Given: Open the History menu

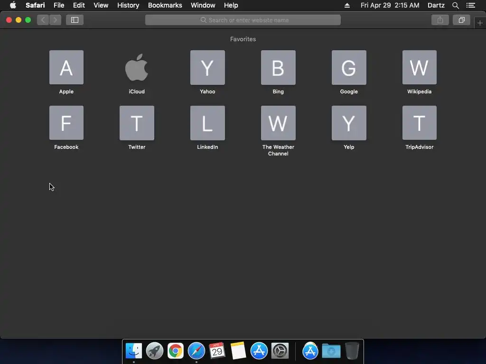Looking at the screenshot, I should coord(128,5).
